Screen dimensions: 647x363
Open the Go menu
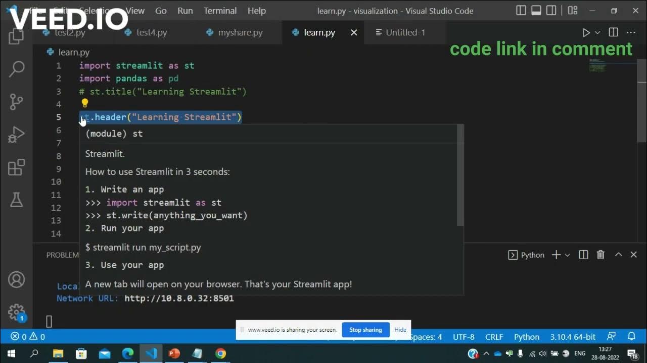click(161, 11)
